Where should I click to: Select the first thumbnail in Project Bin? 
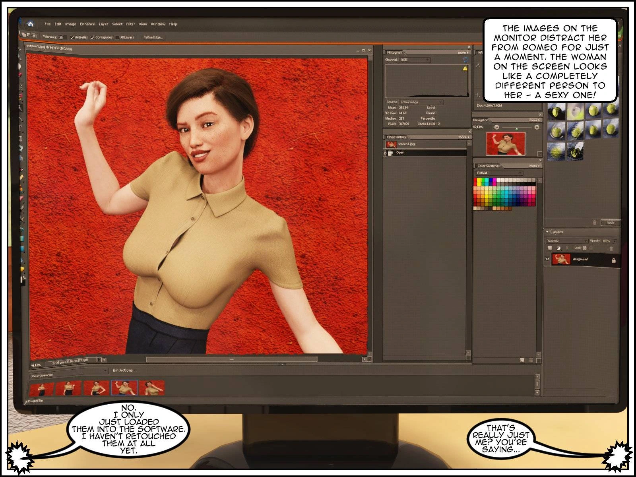41,388
